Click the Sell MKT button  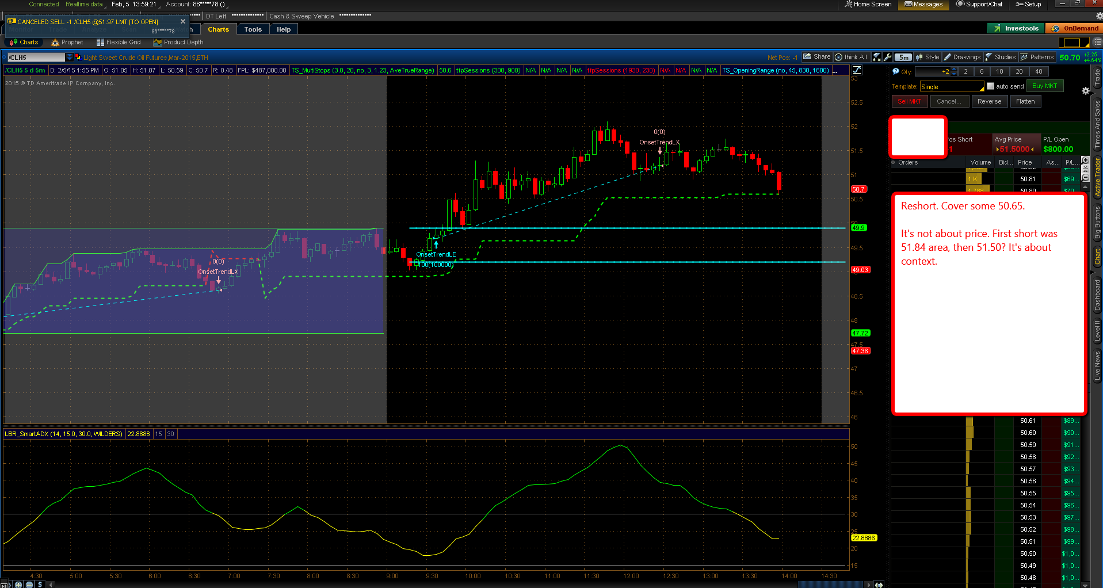click(x=910, y=101)
